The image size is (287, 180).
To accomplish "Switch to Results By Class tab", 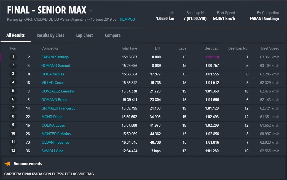I will click(50, 35).
